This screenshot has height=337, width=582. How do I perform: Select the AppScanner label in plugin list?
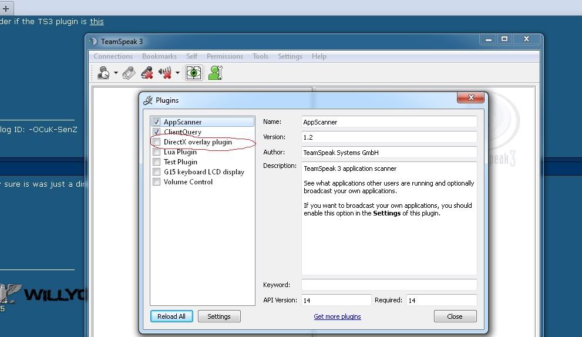coord(183,122)
